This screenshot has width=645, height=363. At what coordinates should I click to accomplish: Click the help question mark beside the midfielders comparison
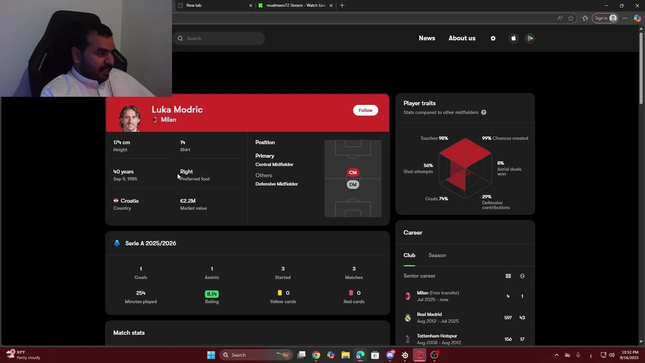[x=484, y=112]
